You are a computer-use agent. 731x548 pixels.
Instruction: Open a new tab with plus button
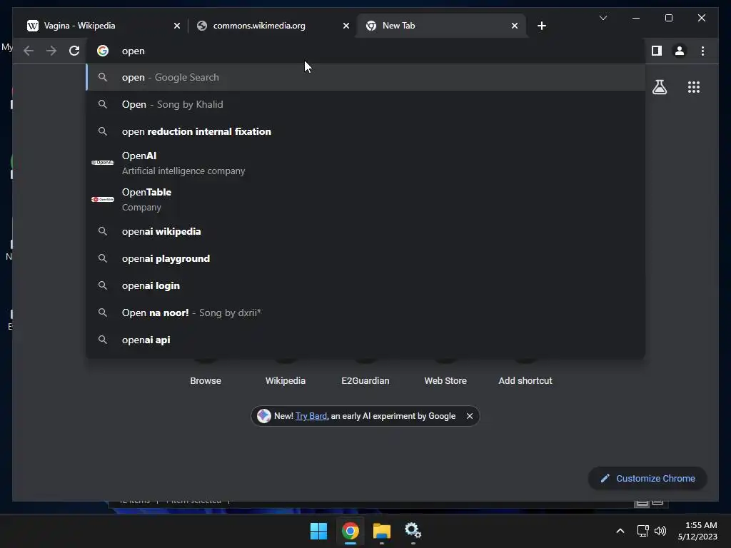541,26
